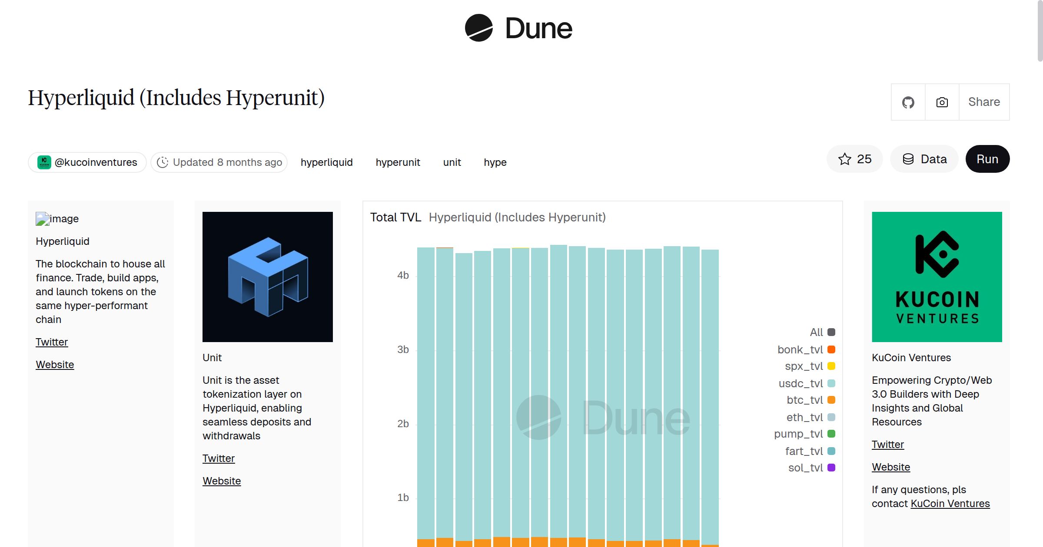Viewport: 1043px width, 547px height.
Task: Click the clock icon in the Updated badge
Action: pos(163,162)
